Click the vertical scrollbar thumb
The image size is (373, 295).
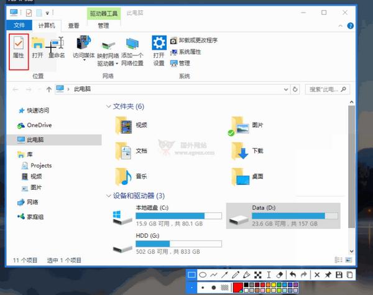[x=351, y=166]
